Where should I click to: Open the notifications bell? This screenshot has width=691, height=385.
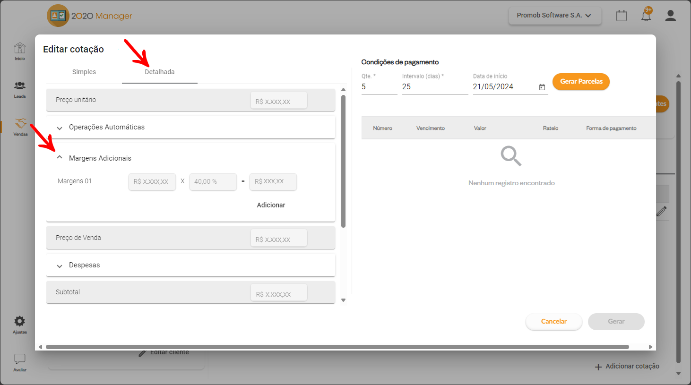click(646, 15)
